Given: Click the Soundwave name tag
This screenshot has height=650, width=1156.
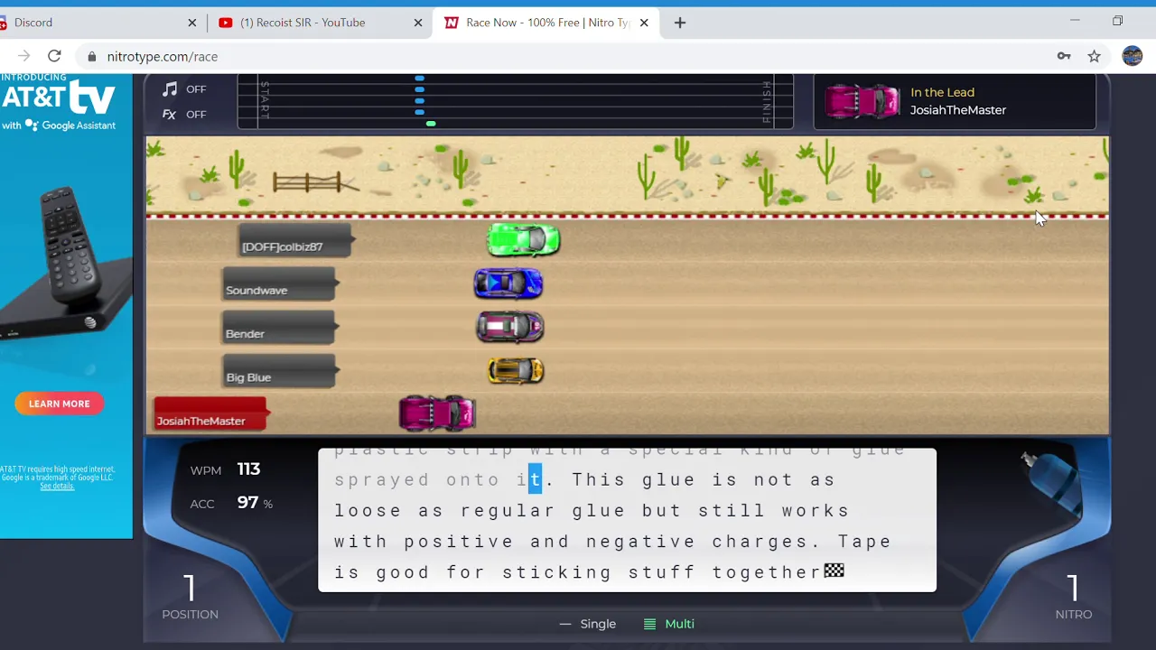Looking at the screenshot, I should [x=279, y=285].
